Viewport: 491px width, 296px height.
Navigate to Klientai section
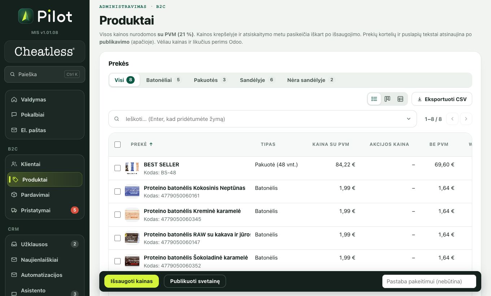(45, 164)
